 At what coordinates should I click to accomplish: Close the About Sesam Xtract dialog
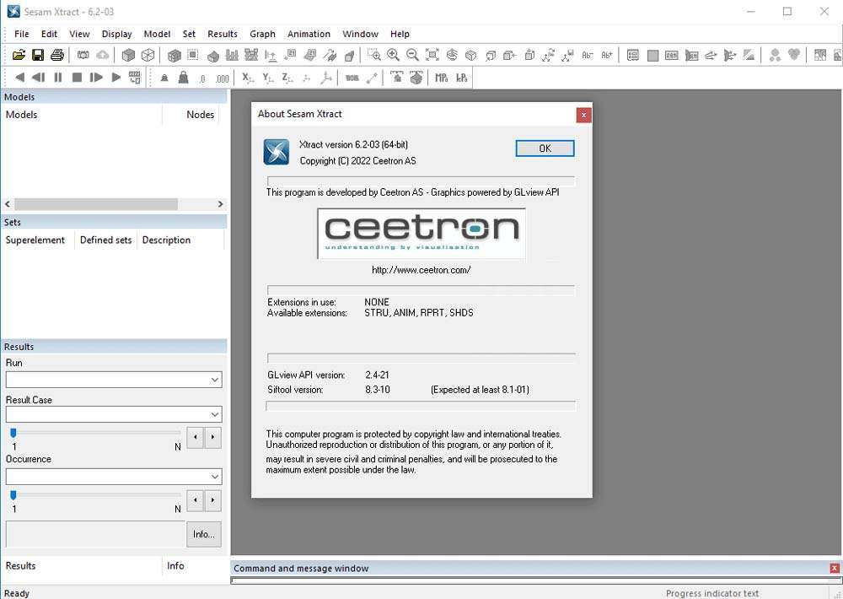click(584, 116)
